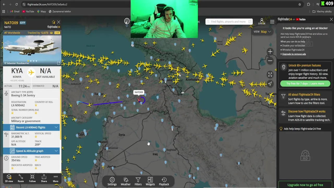Image resolution: width=334 pixels, height=188 pixels.
Task: Click the #7 Worldwide ranking text
Action: pyautogui.click(x=12, y=33)
